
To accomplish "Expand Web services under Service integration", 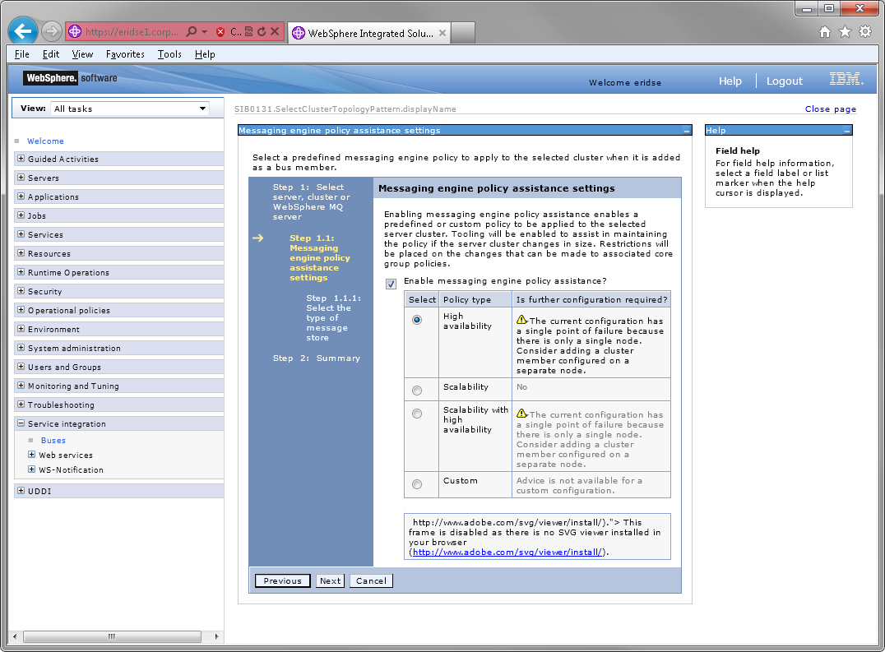I will tap(31, 454).
